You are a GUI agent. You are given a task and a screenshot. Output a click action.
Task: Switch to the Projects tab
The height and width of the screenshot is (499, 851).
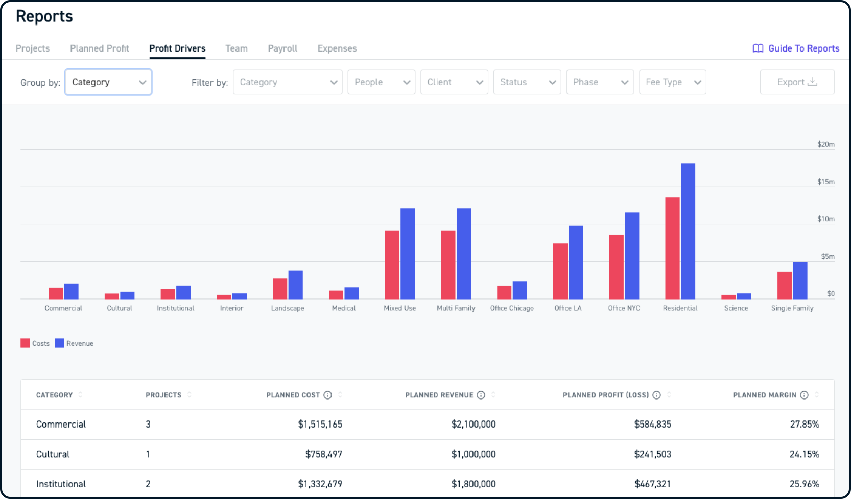[x=33, y=48]
